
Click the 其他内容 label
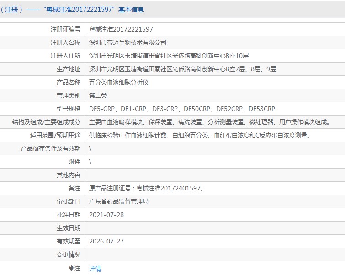69,175
